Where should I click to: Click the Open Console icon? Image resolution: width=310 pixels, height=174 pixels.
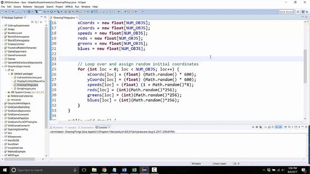[x=296, y=127]
